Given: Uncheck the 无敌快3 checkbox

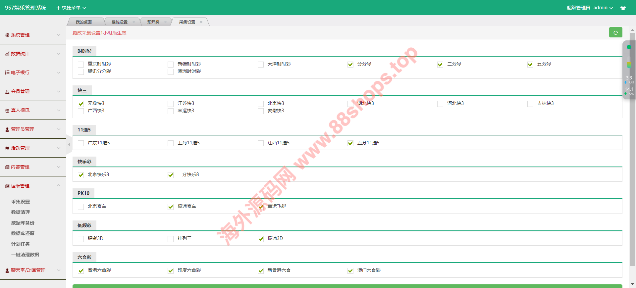Looking at the screenshot, I should click(81, 104).
